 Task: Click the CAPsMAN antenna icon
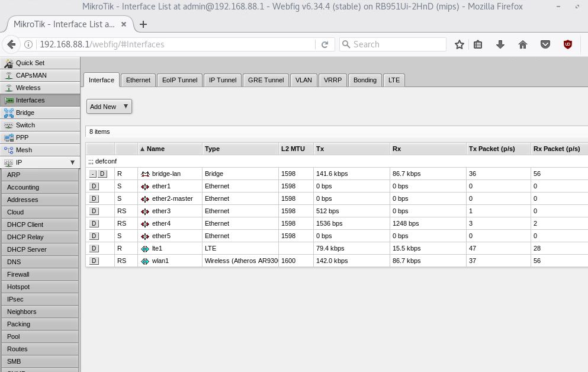pos(9,75)
